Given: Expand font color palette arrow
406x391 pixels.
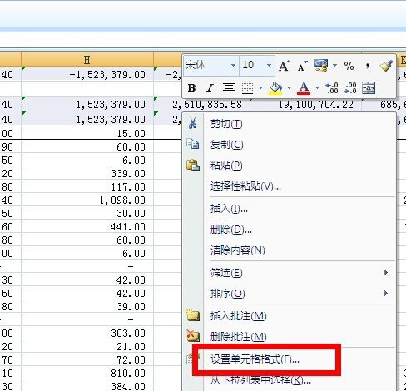Looking at the screenshot, I should [317, 88].
